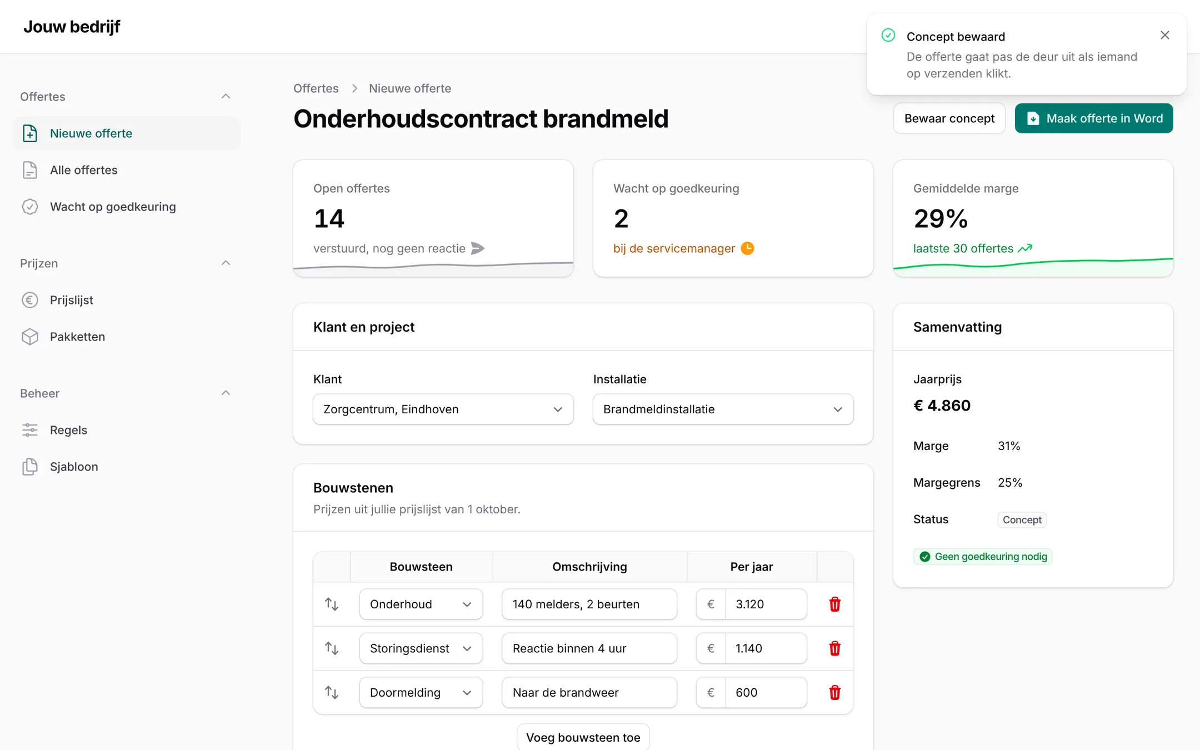Click the Marge value 31%
1200x750 pixels.
(x=1009, y=446)
